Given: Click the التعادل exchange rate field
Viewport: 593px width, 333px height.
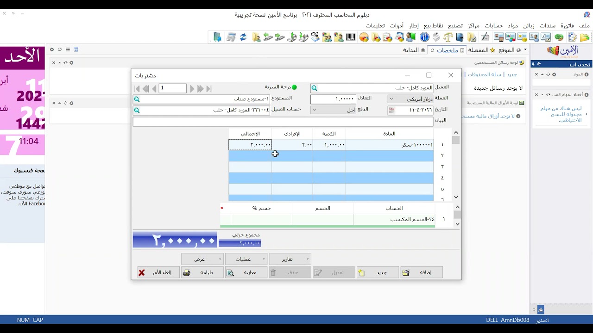Looking at the screenshot, I should (x=333, y=99).
